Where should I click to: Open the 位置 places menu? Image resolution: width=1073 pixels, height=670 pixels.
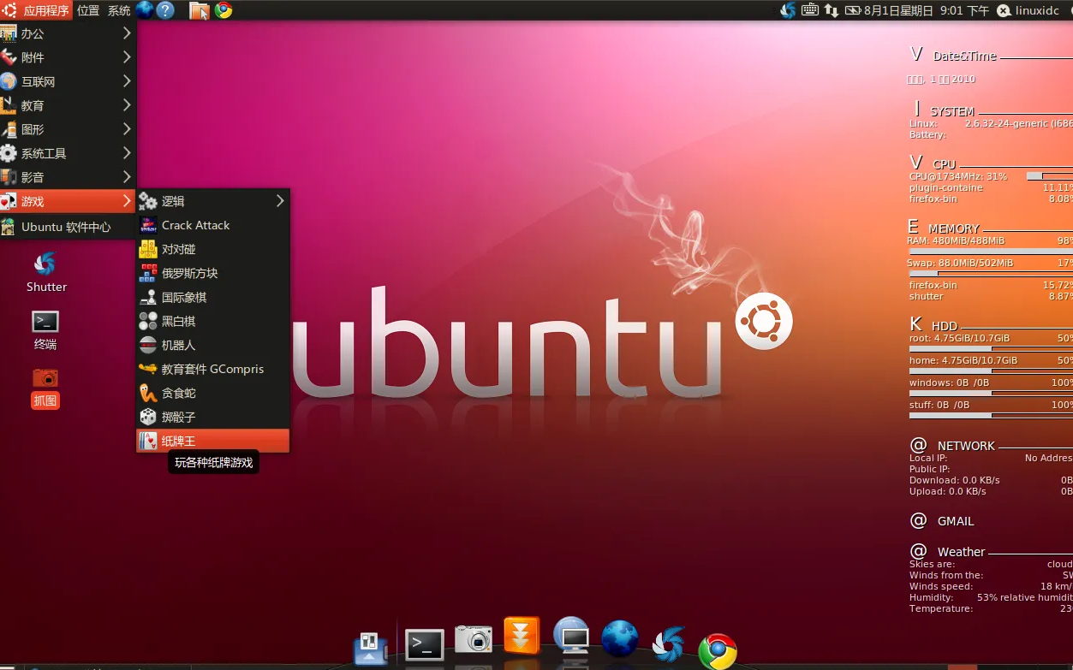coord(88,10)
